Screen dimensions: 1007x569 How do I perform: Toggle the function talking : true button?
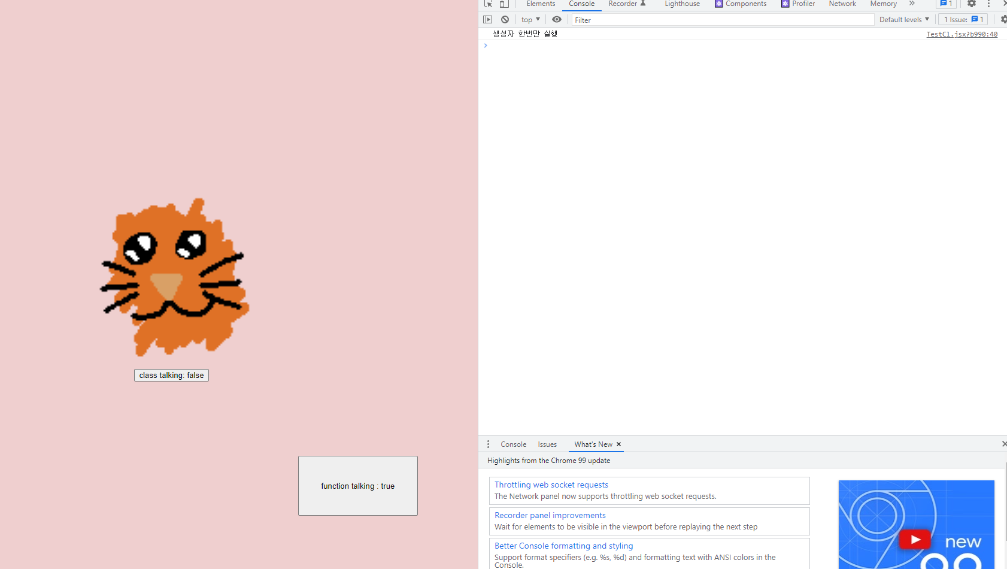click(x=358, y=486)
